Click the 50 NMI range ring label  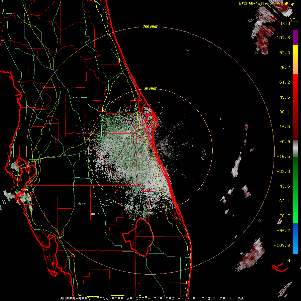click(x=150, y=88)
